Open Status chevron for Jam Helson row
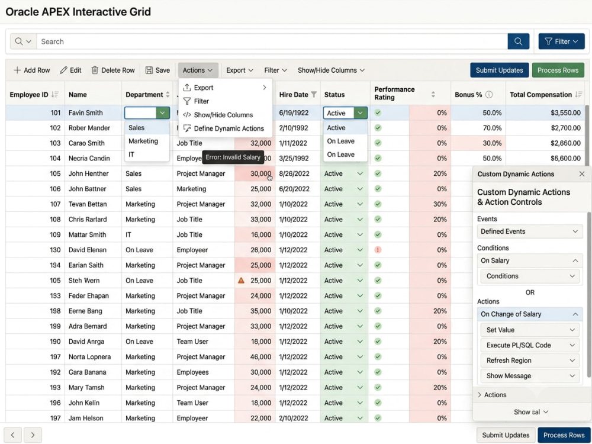 [x=360, y=418]
